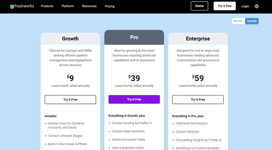This screenshot has height=150, width=272.
Task: Open the Resources dropdown
Action: 89,6
